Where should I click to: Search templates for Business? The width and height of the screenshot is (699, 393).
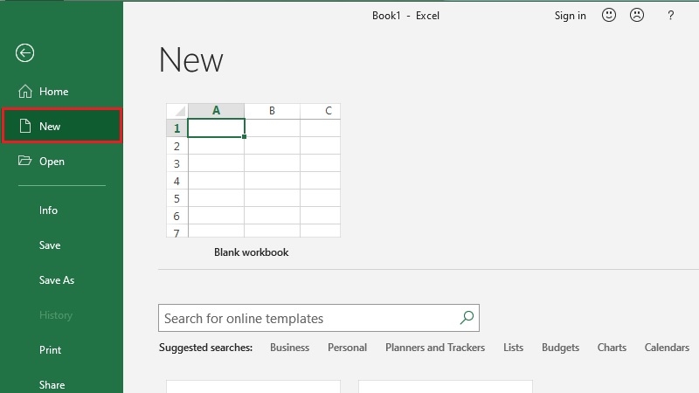coord(289,348)
